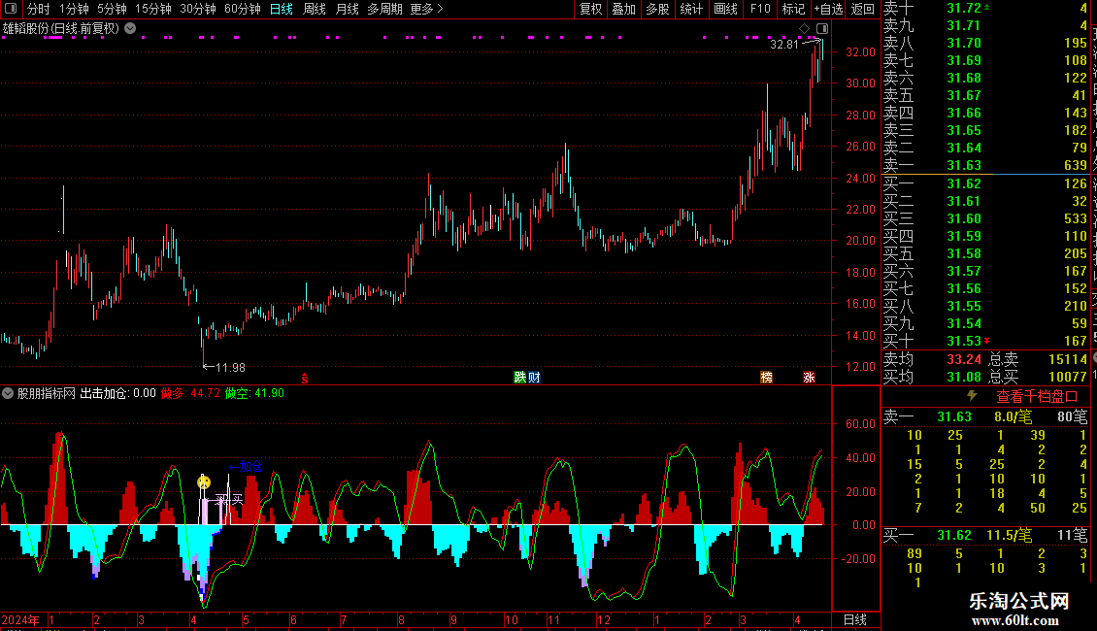Toggle the chart side panel icon
The width and height of the screenshot is (1097, 631).
pos(822,29)
